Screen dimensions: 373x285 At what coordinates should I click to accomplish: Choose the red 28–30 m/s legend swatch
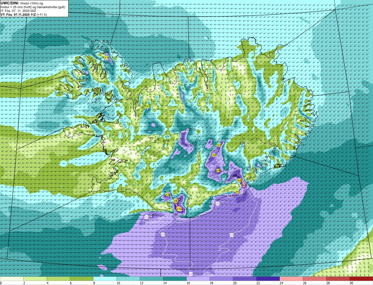pos(338,279)
